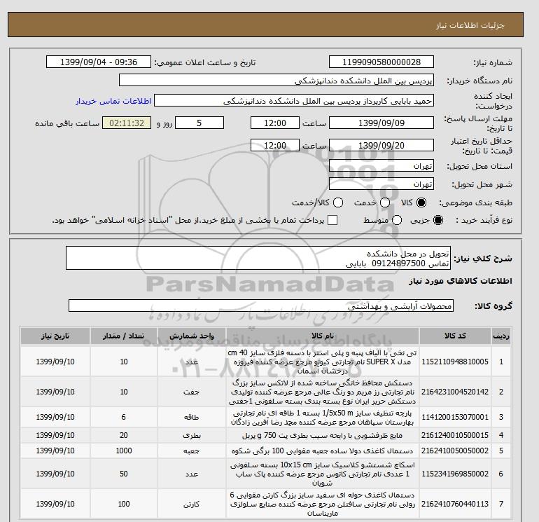Select the خدمت radio button
Image resolution: width=539 pixels, height=522 pixels.
[385, 202]
